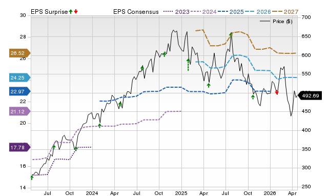Click the green surprise arrow with dotted stem, early 2025
Screen dimensions: 328x196
point(188,65)
